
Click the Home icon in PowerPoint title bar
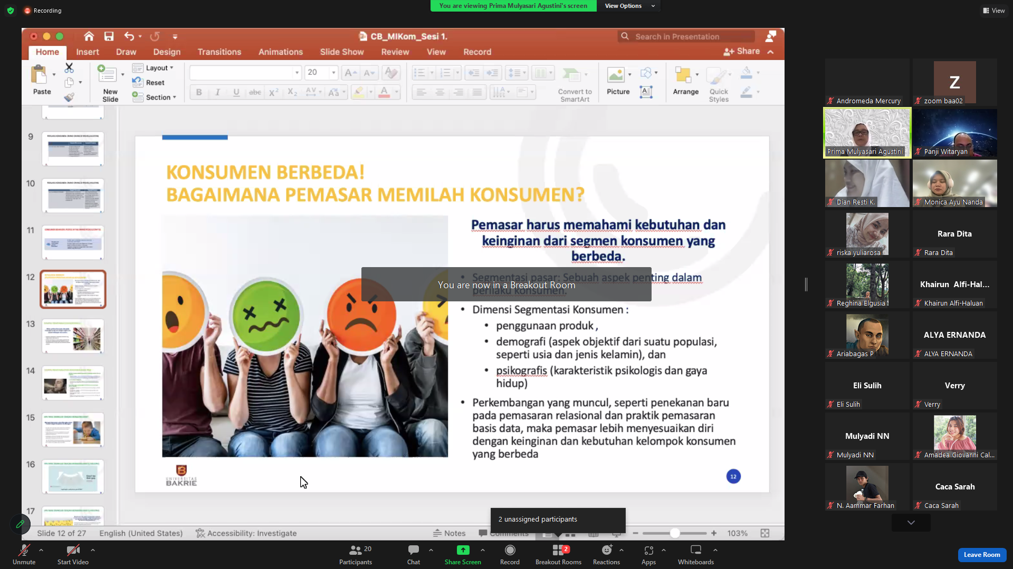(x=89, y=36)
